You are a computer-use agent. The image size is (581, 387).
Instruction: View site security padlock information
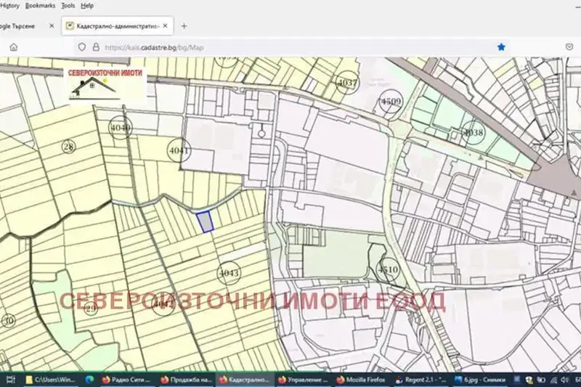point(96,47)
